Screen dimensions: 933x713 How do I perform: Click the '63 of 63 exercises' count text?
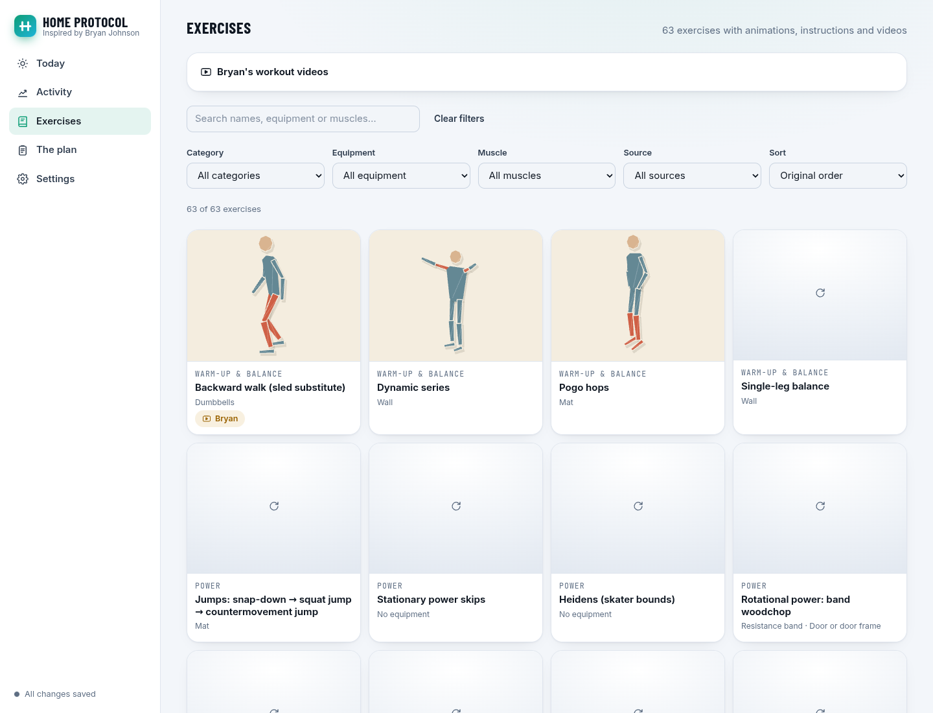224,209
